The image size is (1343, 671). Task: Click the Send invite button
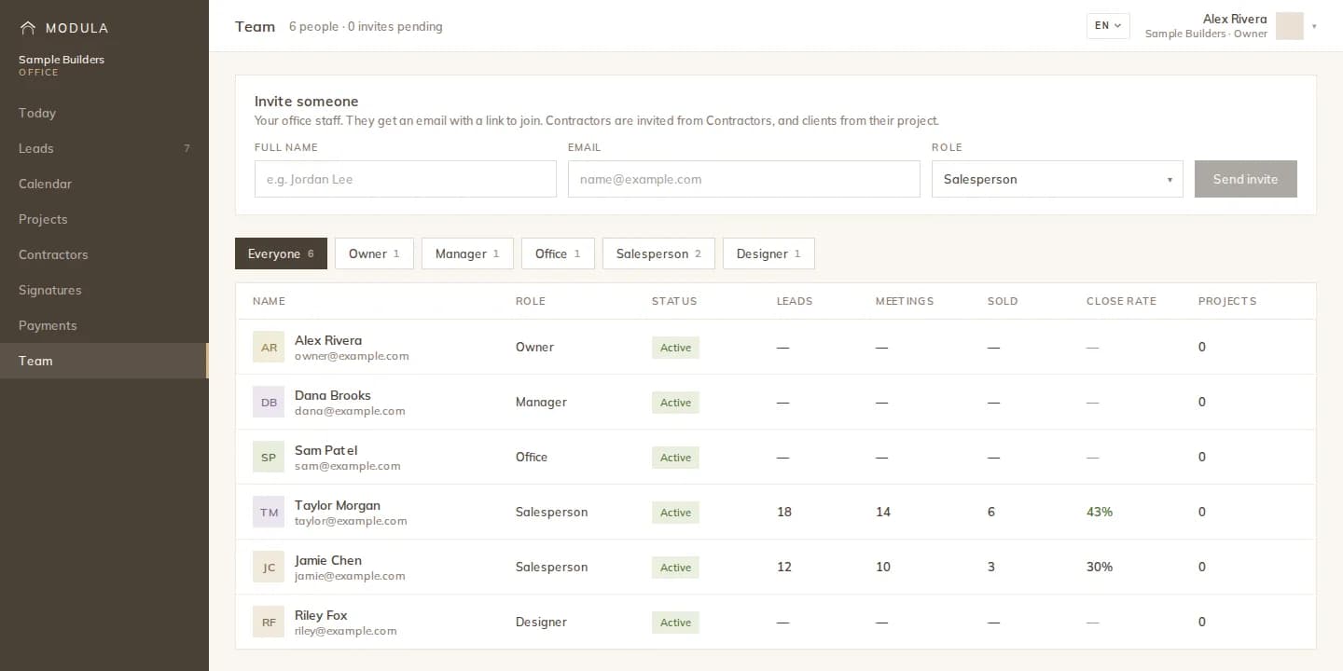1245,179
